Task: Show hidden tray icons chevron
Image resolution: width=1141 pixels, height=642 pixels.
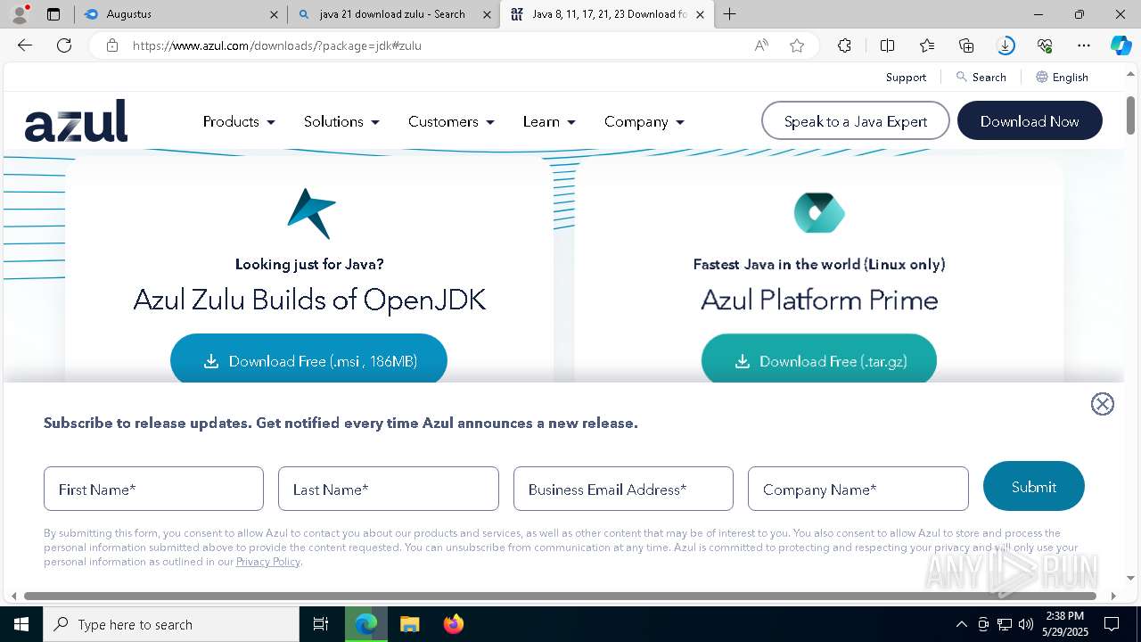Action: (x=961, y=624)
